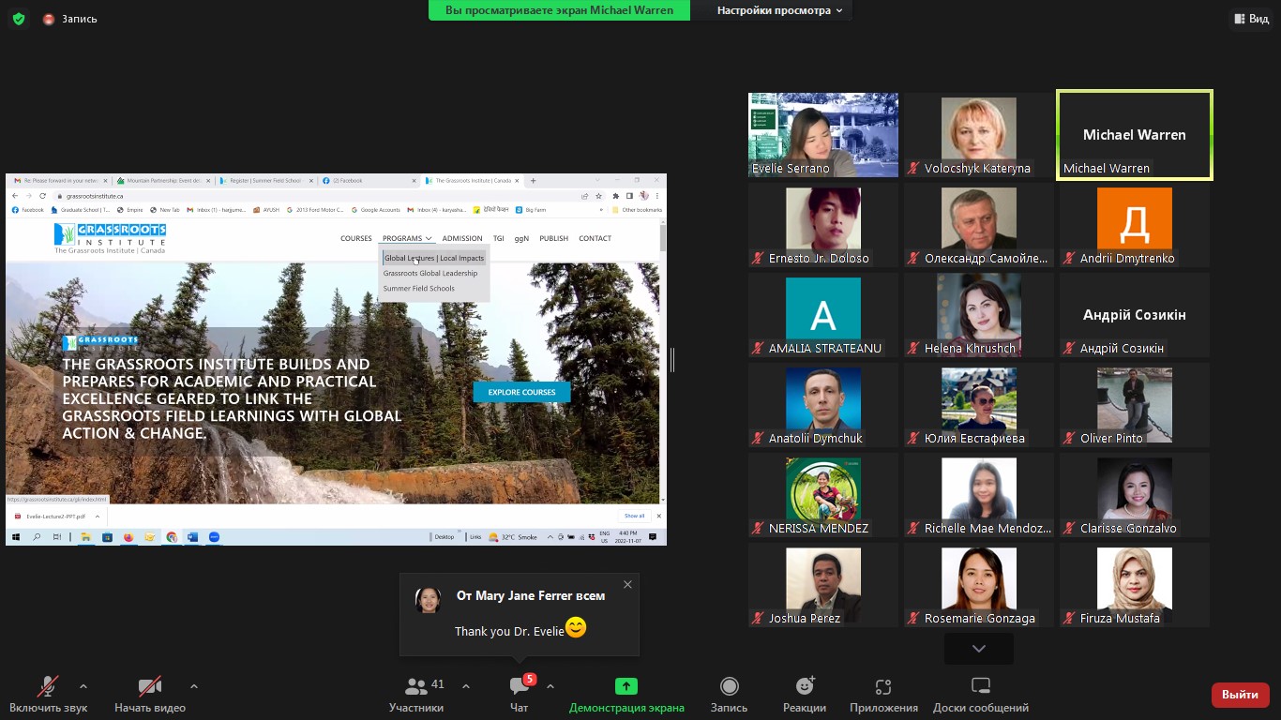Open the Whiteboards icon
Viewport: 1281px width, 720px height.
point(980,687)
